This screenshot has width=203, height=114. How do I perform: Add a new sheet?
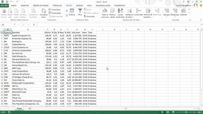tap(30, 108)
